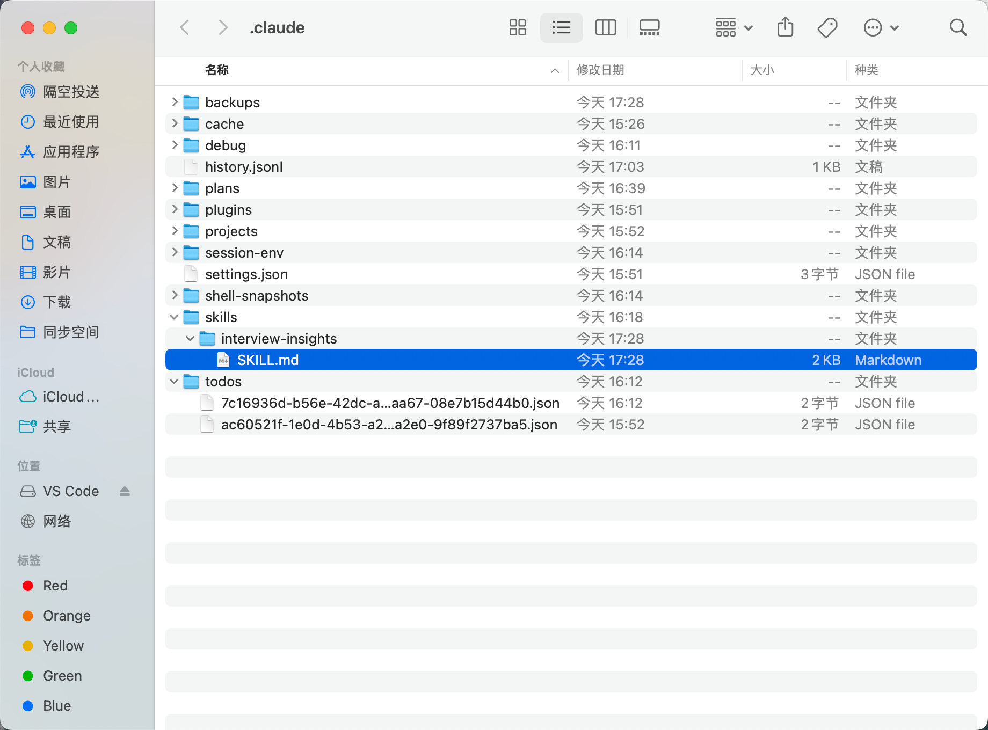Expand the plugins folder
Image resolution: width=988 pixels, height=730 pixels.
175,209
